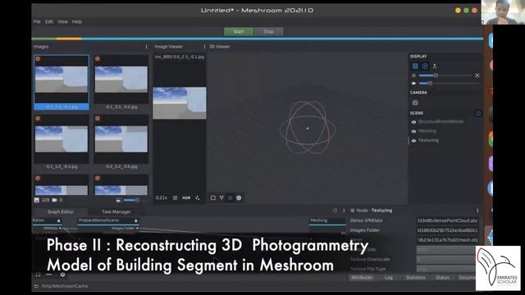Click the Stop button
Viewport: 525px width, 295px height.
268,31
